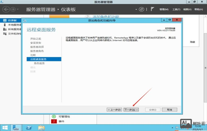Open the Windows Start button
Image resolution: width=207 pixels, height=131 pixels.
pos(5,128)
